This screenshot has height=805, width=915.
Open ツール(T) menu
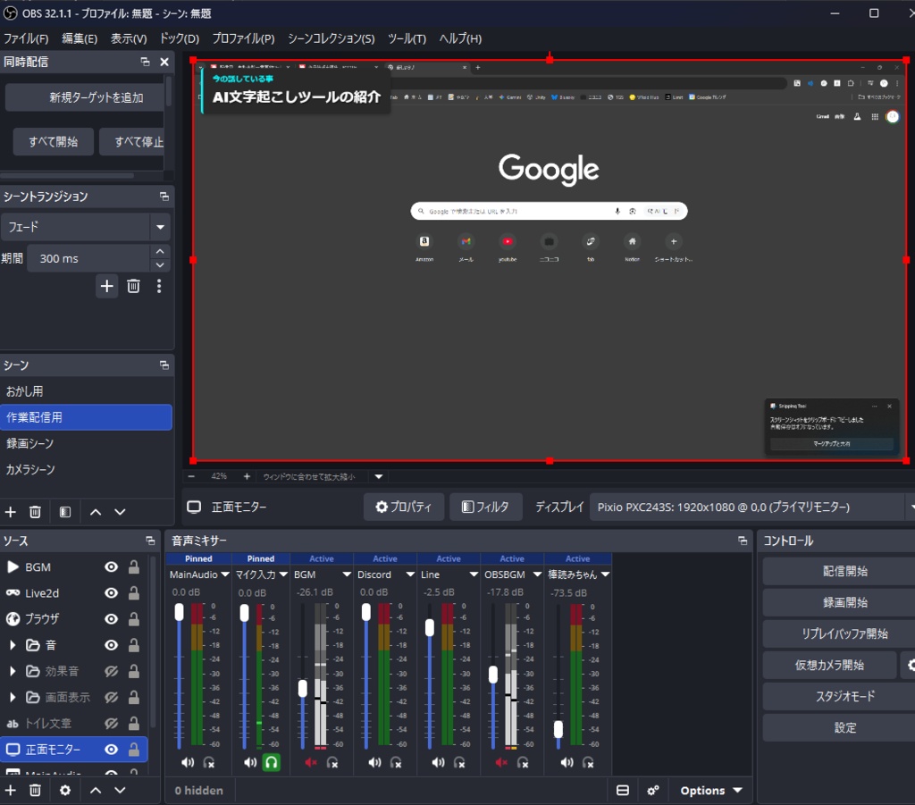407,38
